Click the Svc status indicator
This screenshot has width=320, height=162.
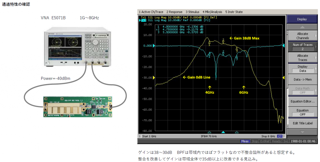click(286, 141)
